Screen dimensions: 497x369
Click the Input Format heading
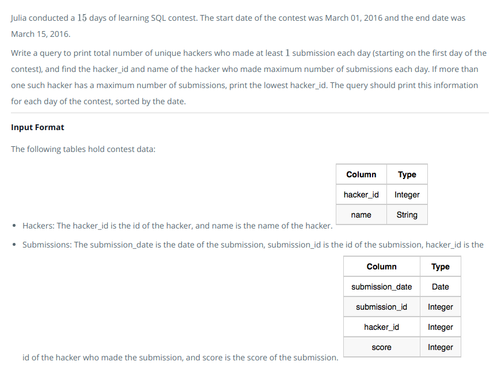37,127
